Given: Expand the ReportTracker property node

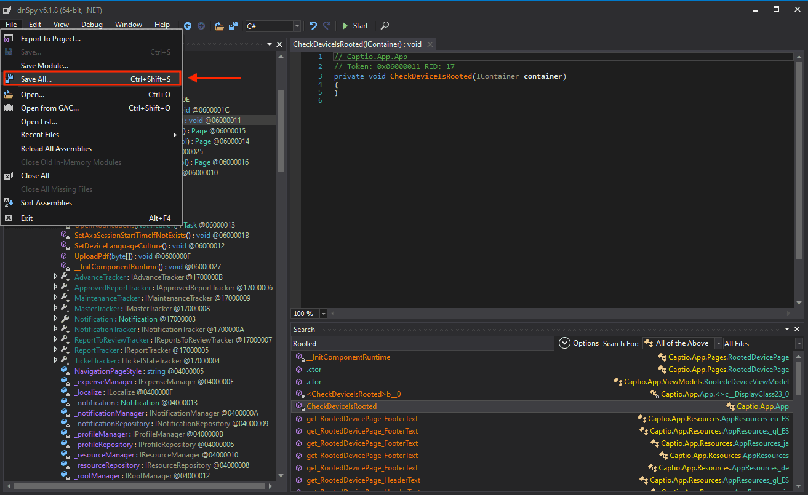Looking at the screenshot, I should pos(56,350).
